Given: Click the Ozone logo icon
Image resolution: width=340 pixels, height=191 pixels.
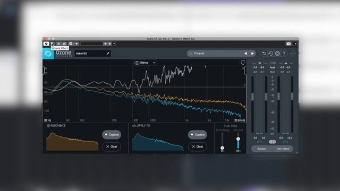Looking at the screenshot, I should (48, 54).
